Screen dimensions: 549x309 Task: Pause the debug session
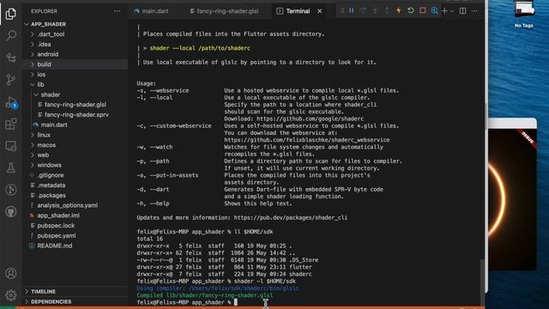(352, 11)
